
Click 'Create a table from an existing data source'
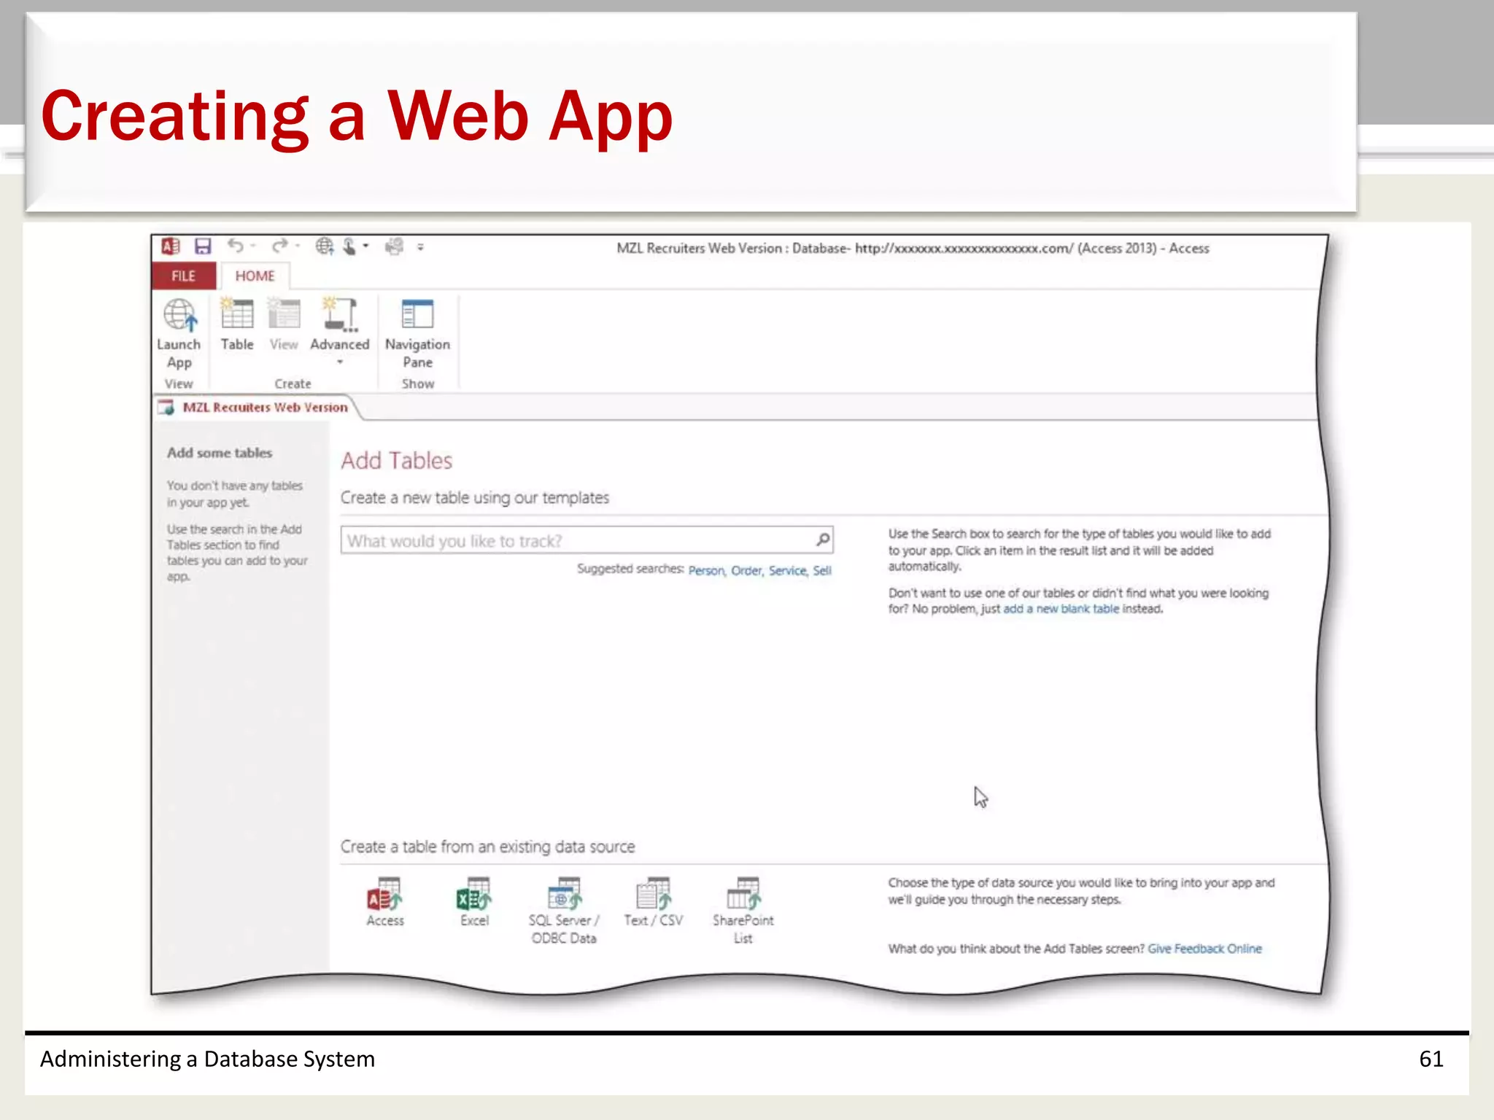tap(487, 847)
